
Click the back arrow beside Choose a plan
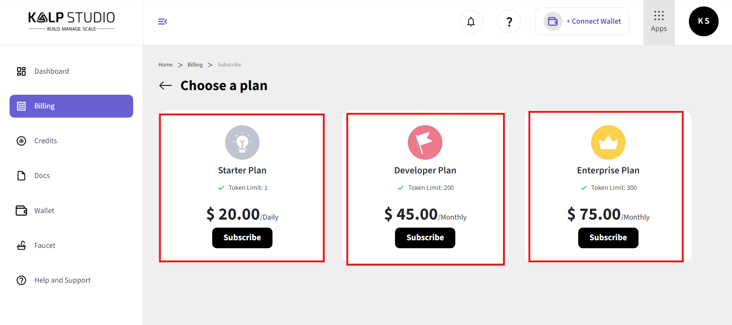[165, 86]
